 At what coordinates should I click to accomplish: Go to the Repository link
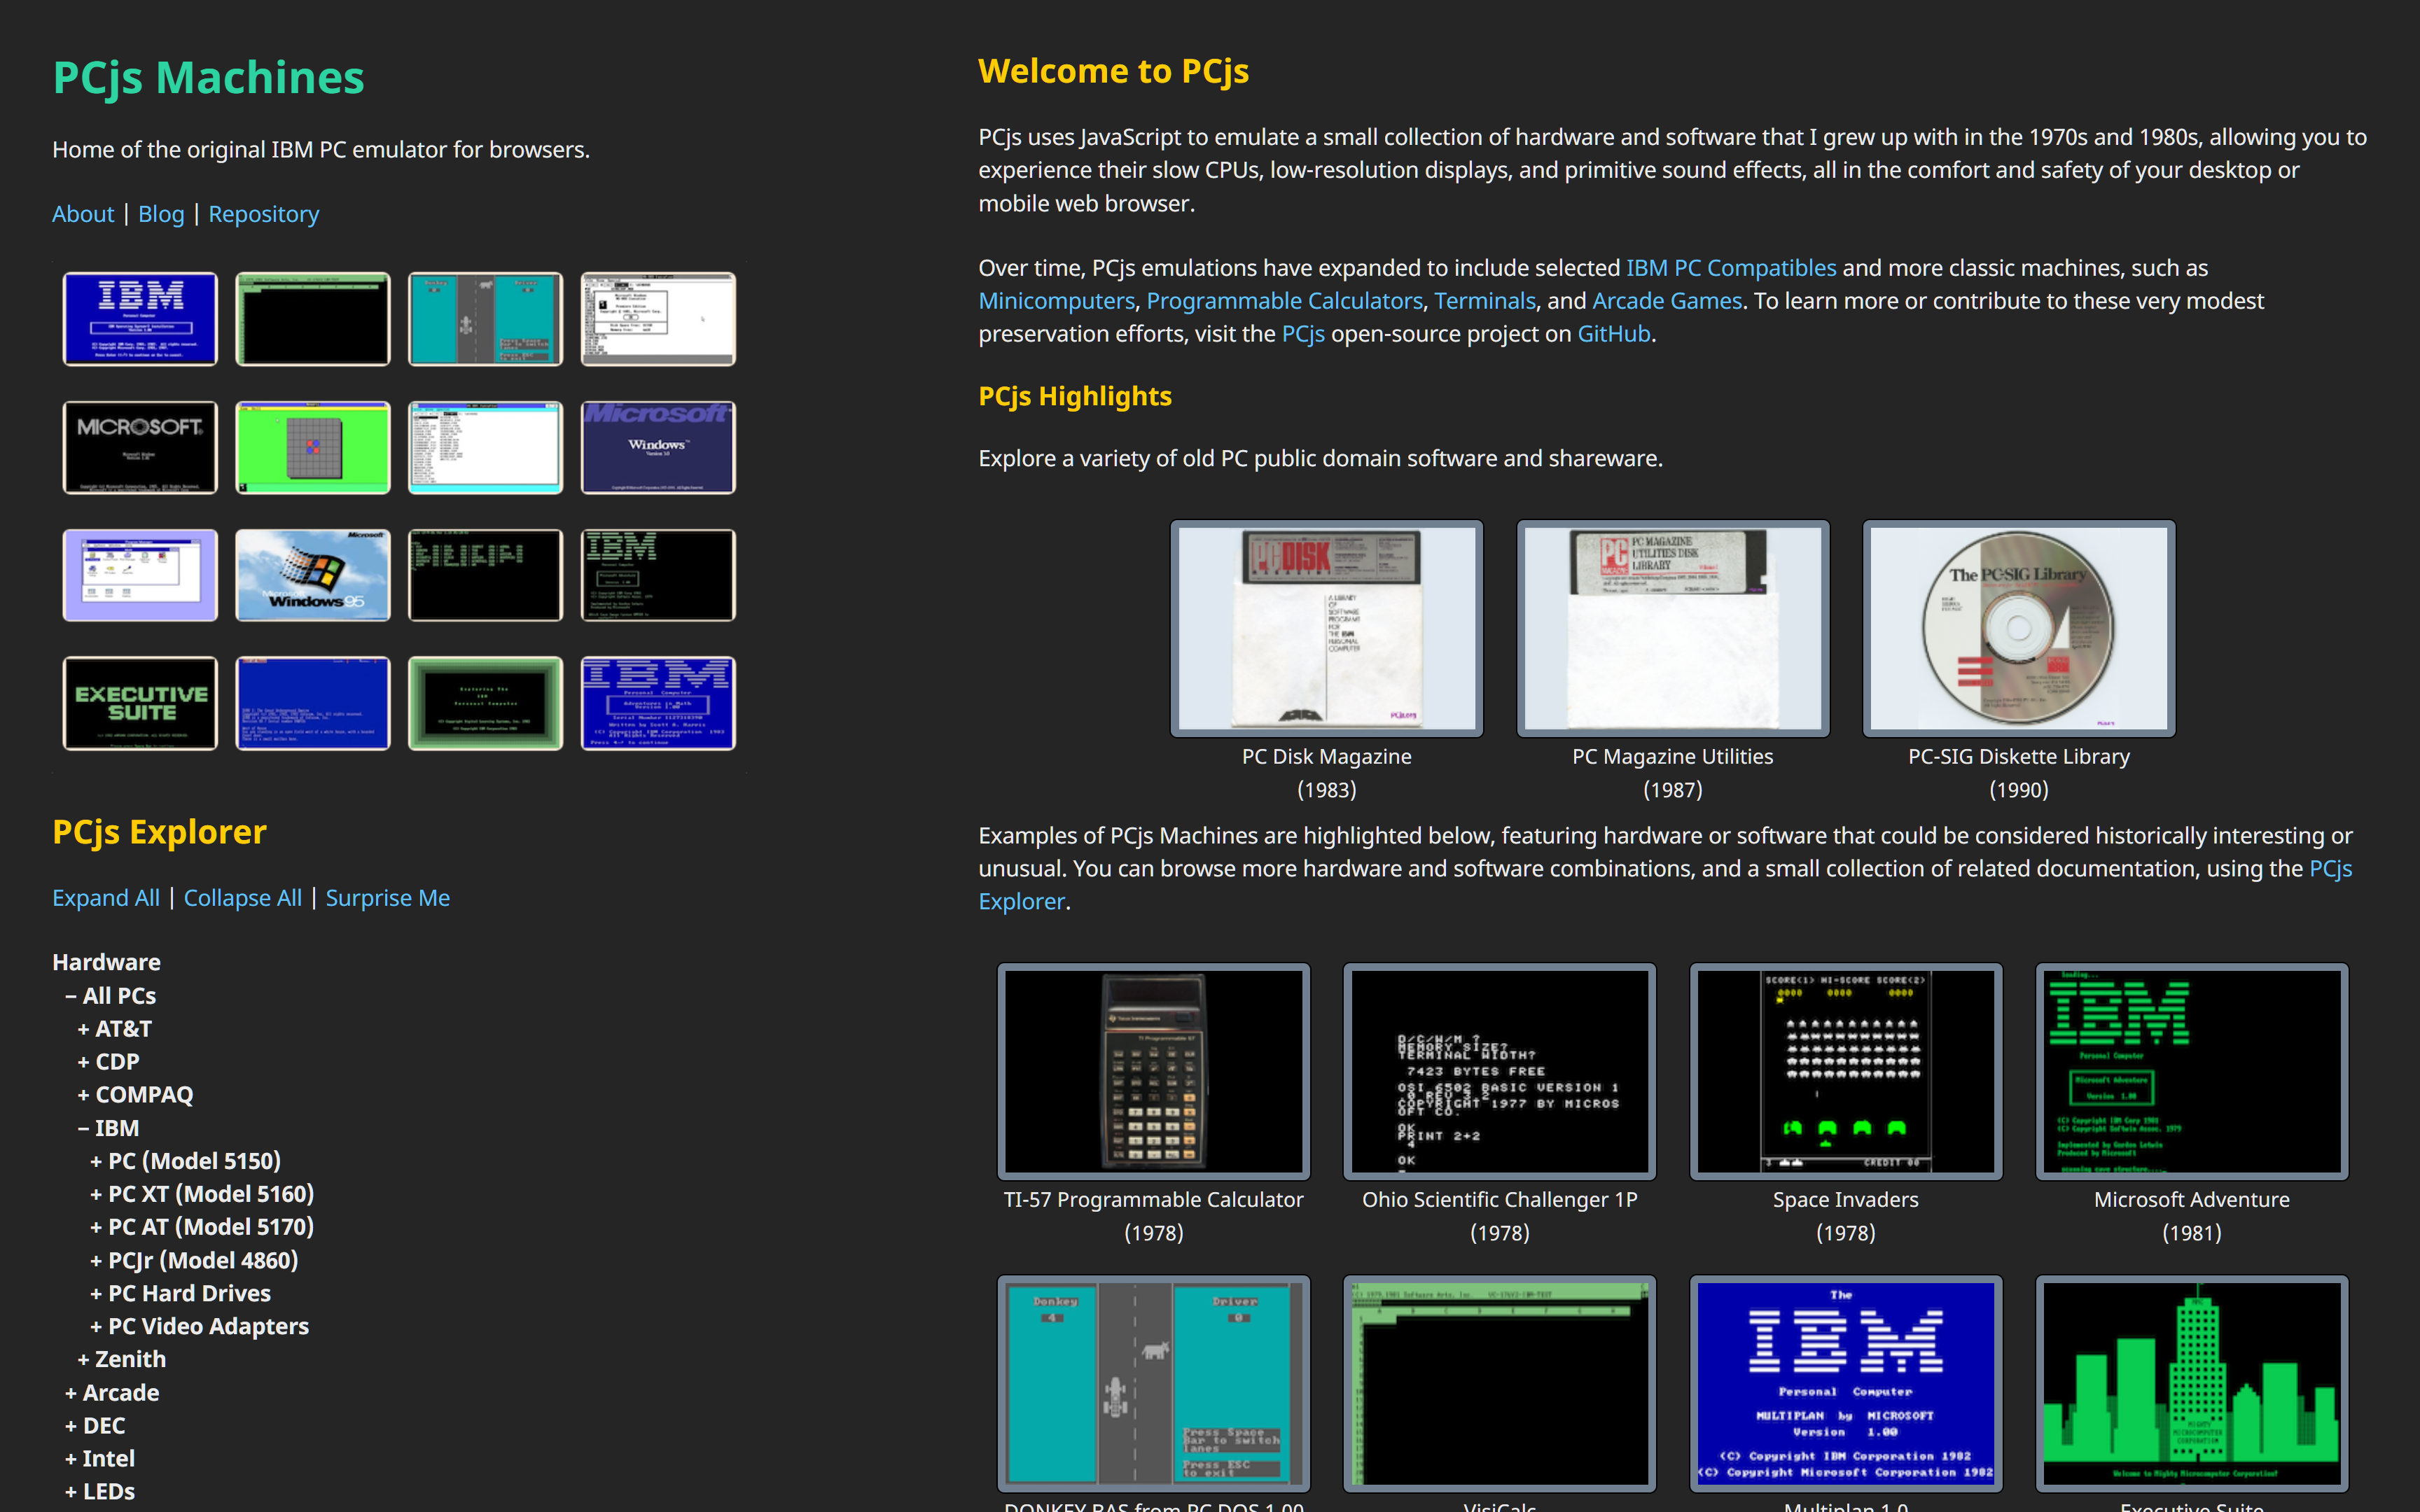264,214
